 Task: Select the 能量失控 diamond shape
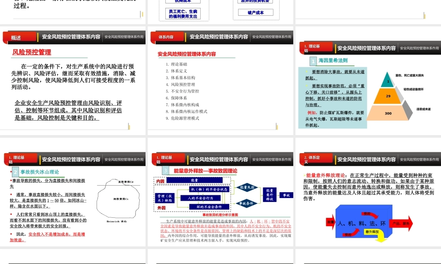coord(248,187)
